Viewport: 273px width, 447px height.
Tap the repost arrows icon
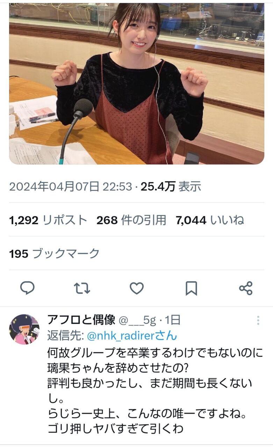click(82, 288)
